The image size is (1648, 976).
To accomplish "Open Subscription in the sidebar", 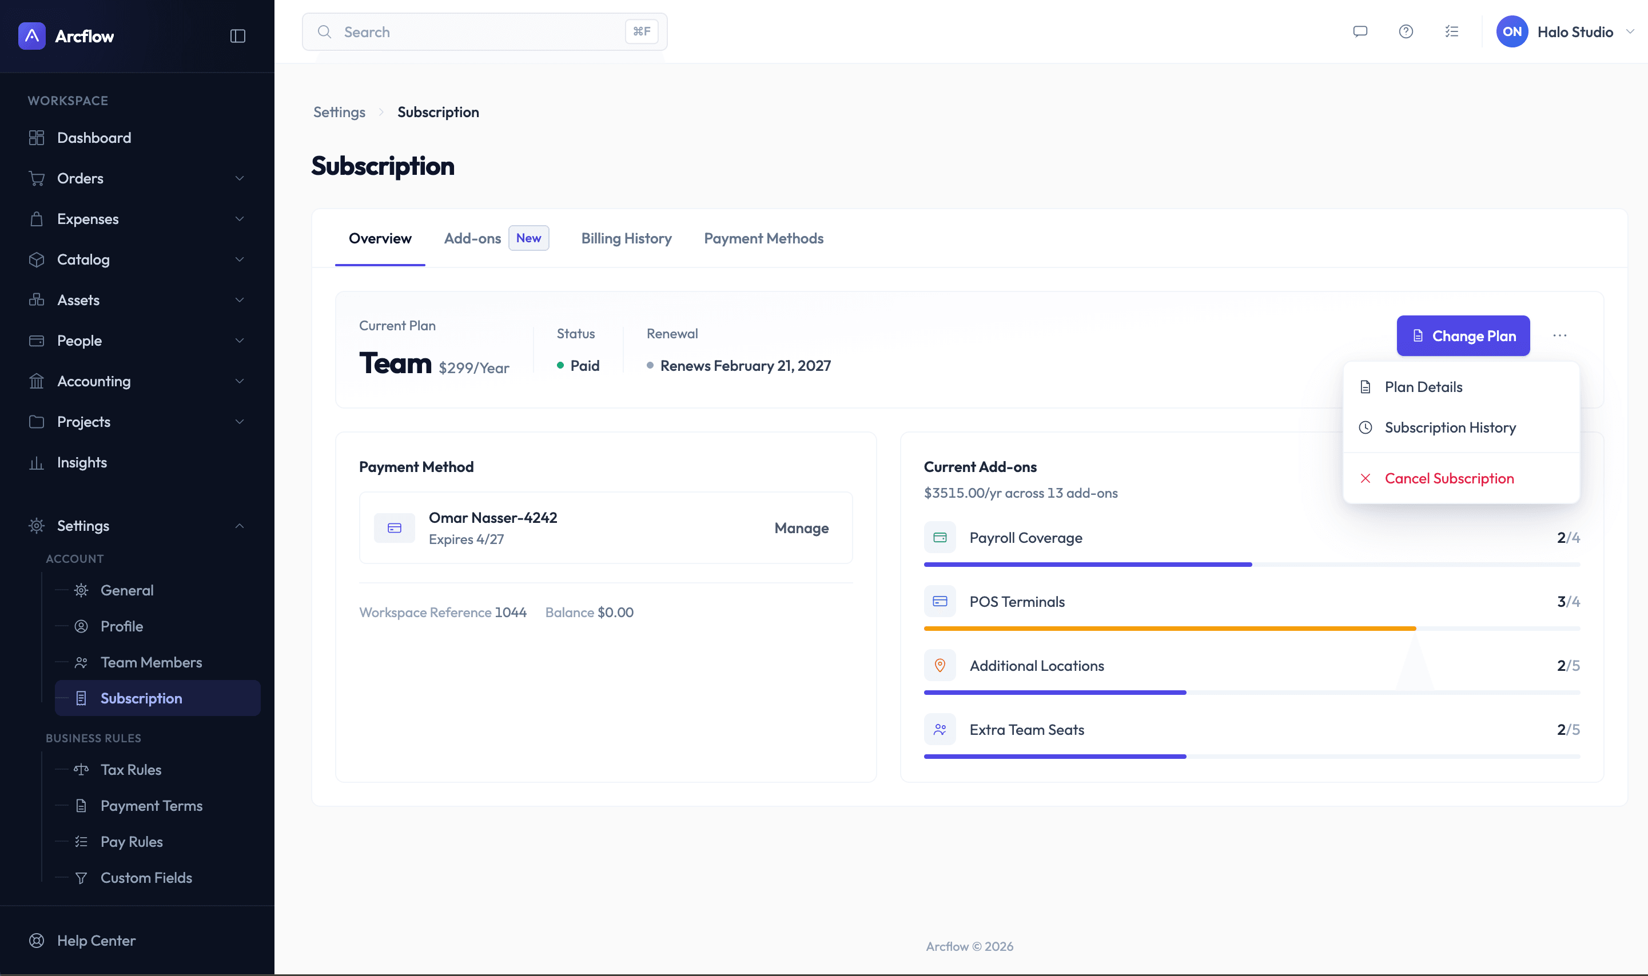I will (x=158, y=698).
